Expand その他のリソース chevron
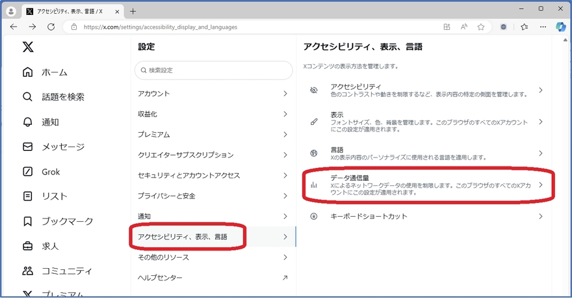Viewport: 572px width, 298px height. 285,257
